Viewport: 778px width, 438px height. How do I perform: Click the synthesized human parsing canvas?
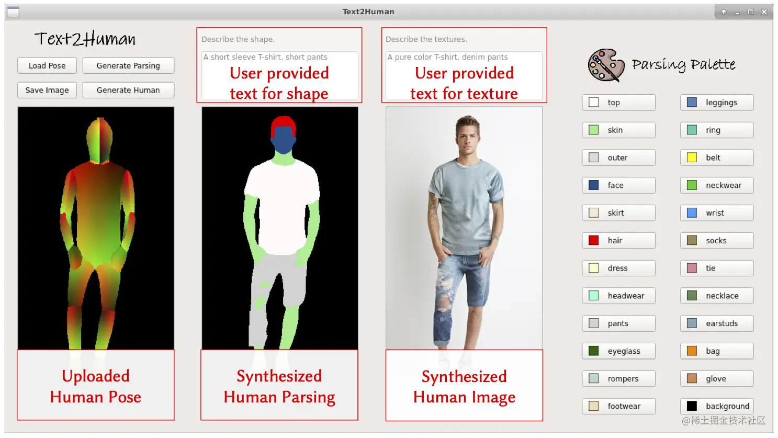pyautogui.click(x=280, y=228)
